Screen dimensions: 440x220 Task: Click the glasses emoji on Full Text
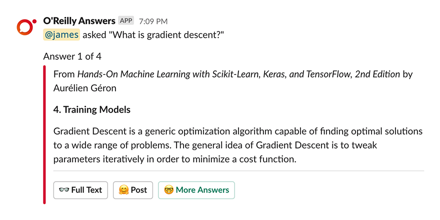[64, 190]
